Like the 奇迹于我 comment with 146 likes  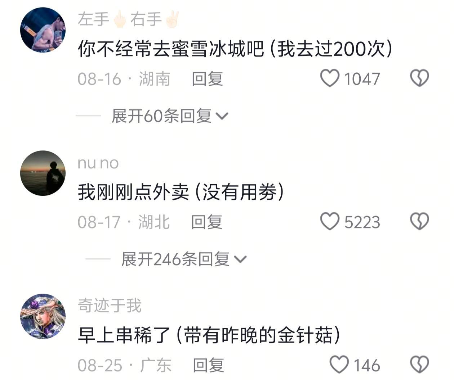339,365
